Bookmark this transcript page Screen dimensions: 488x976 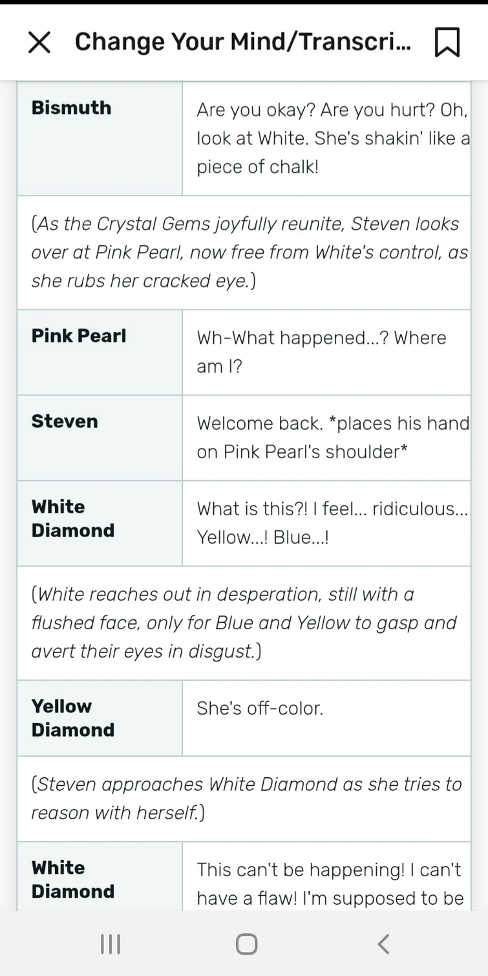tap(447, 42)
